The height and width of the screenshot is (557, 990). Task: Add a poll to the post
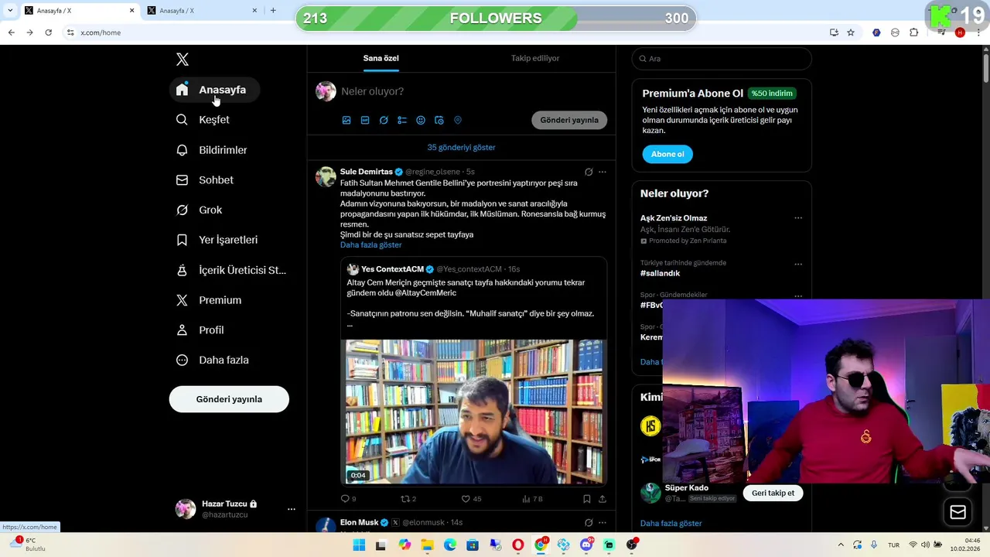pyautogui.click(x=402, y=120)
